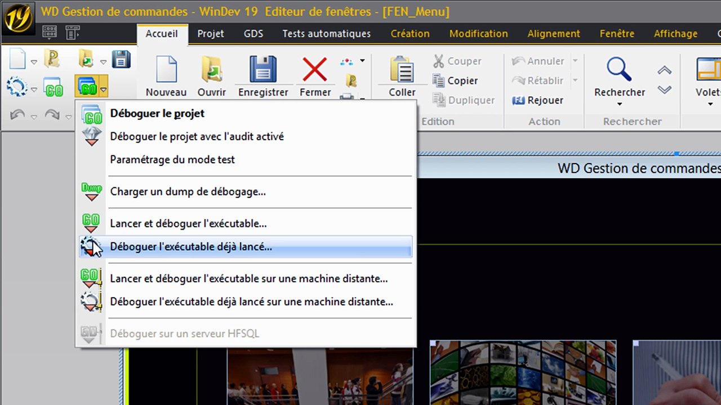Click the quick-access undo arrow icon
721x405 pixels.
click(x=17, y=115)
